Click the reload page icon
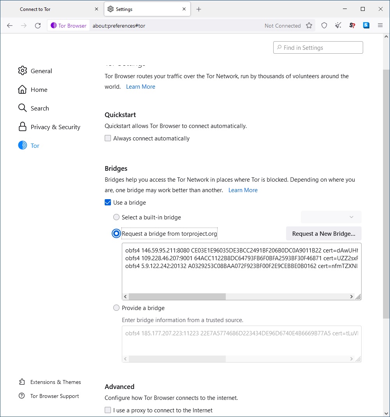390x417 pixels. (x=38, y=26)
